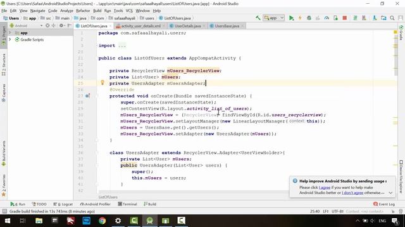This screenshot has height=227, width=405.
Task: Open the Logcat tool window button
Action: coord(63,204)
